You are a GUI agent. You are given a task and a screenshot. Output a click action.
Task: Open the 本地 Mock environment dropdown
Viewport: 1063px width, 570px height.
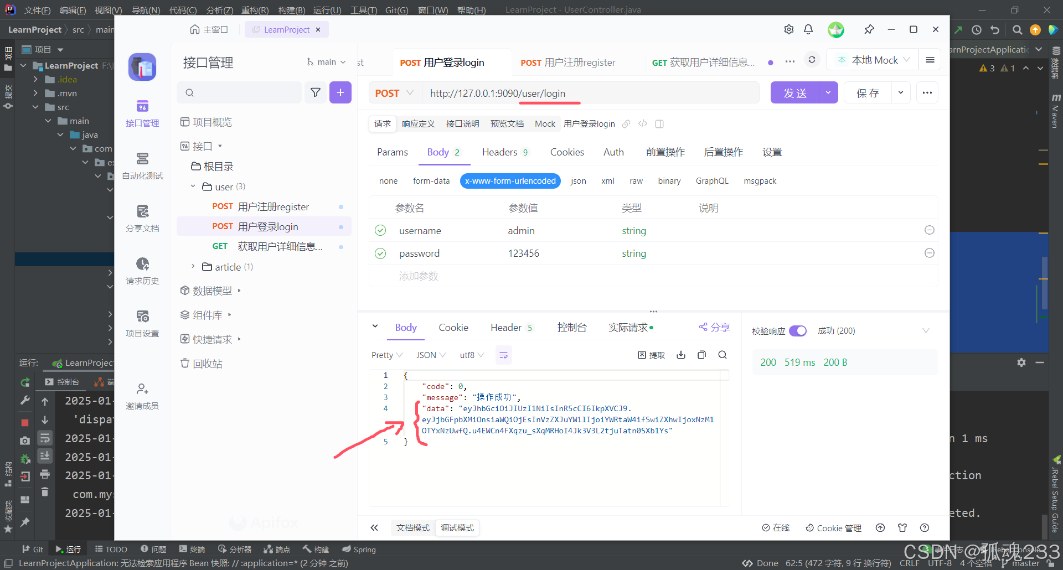point(873,60)
